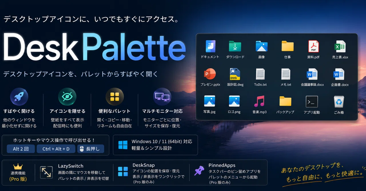Open the バックアップ folder icon

coord(285,101)
